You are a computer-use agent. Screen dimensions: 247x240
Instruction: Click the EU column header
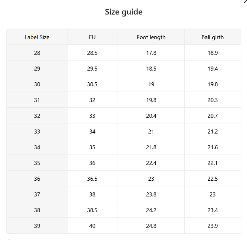[x=93, y=37]
